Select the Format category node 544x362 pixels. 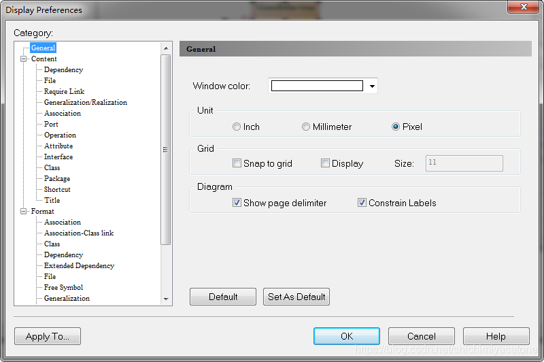tap(42, 211)
